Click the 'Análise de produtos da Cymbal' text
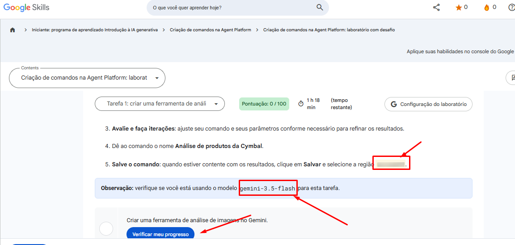This screenshot has height=245, width=515. pyautogui.click(x=219, y=146)
